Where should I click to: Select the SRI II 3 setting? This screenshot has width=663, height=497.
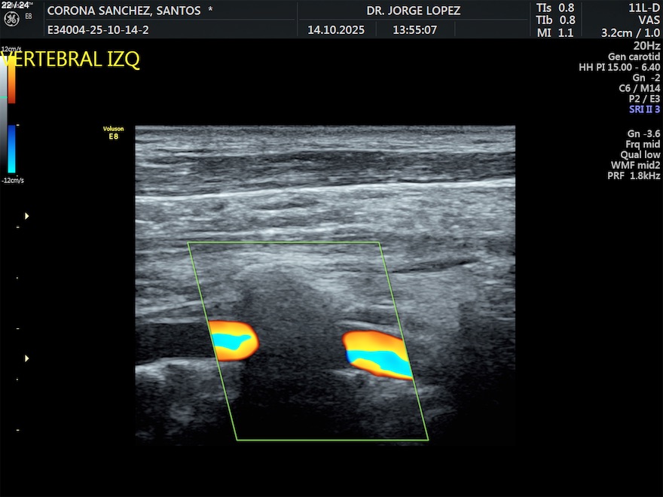tap(644, 109)
